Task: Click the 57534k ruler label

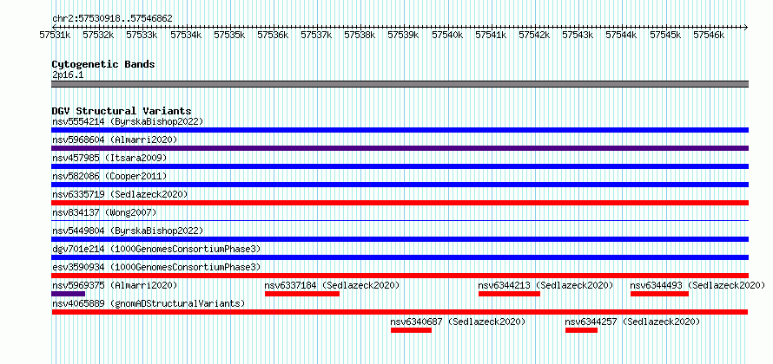Action: (x=187, y=35)
